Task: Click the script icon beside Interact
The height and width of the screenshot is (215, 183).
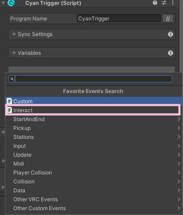Action: click(x=9, y=110)
